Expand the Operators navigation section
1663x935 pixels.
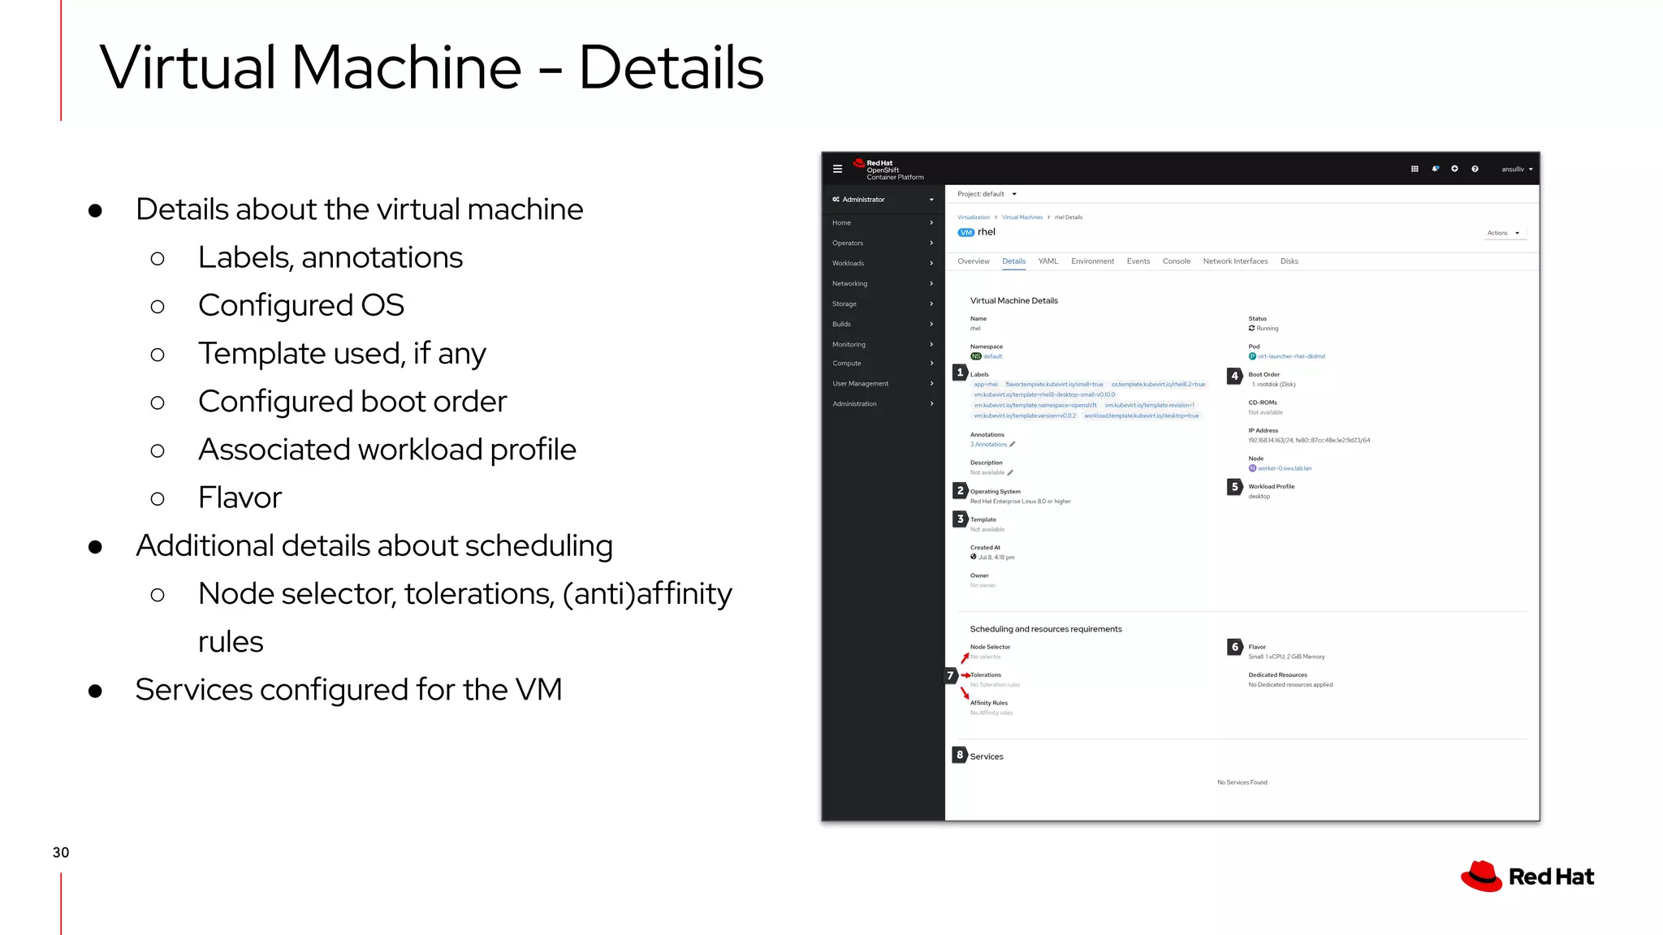[883, 243]
